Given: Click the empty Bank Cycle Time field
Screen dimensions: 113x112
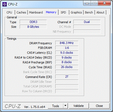Looking at the screenshot, I should pyautogui.click(x=67, y=72).
